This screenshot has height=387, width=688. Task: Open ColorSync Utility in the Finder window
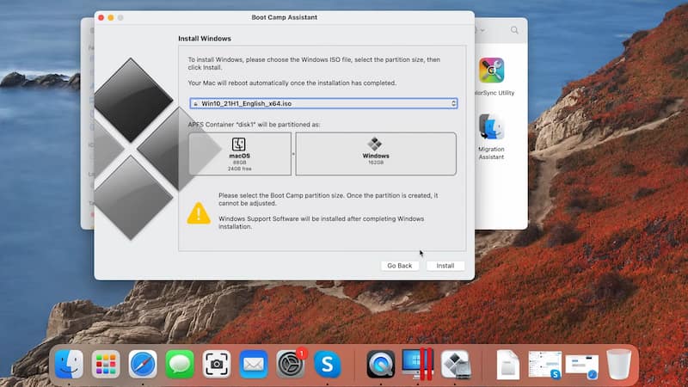coord(492,71)
